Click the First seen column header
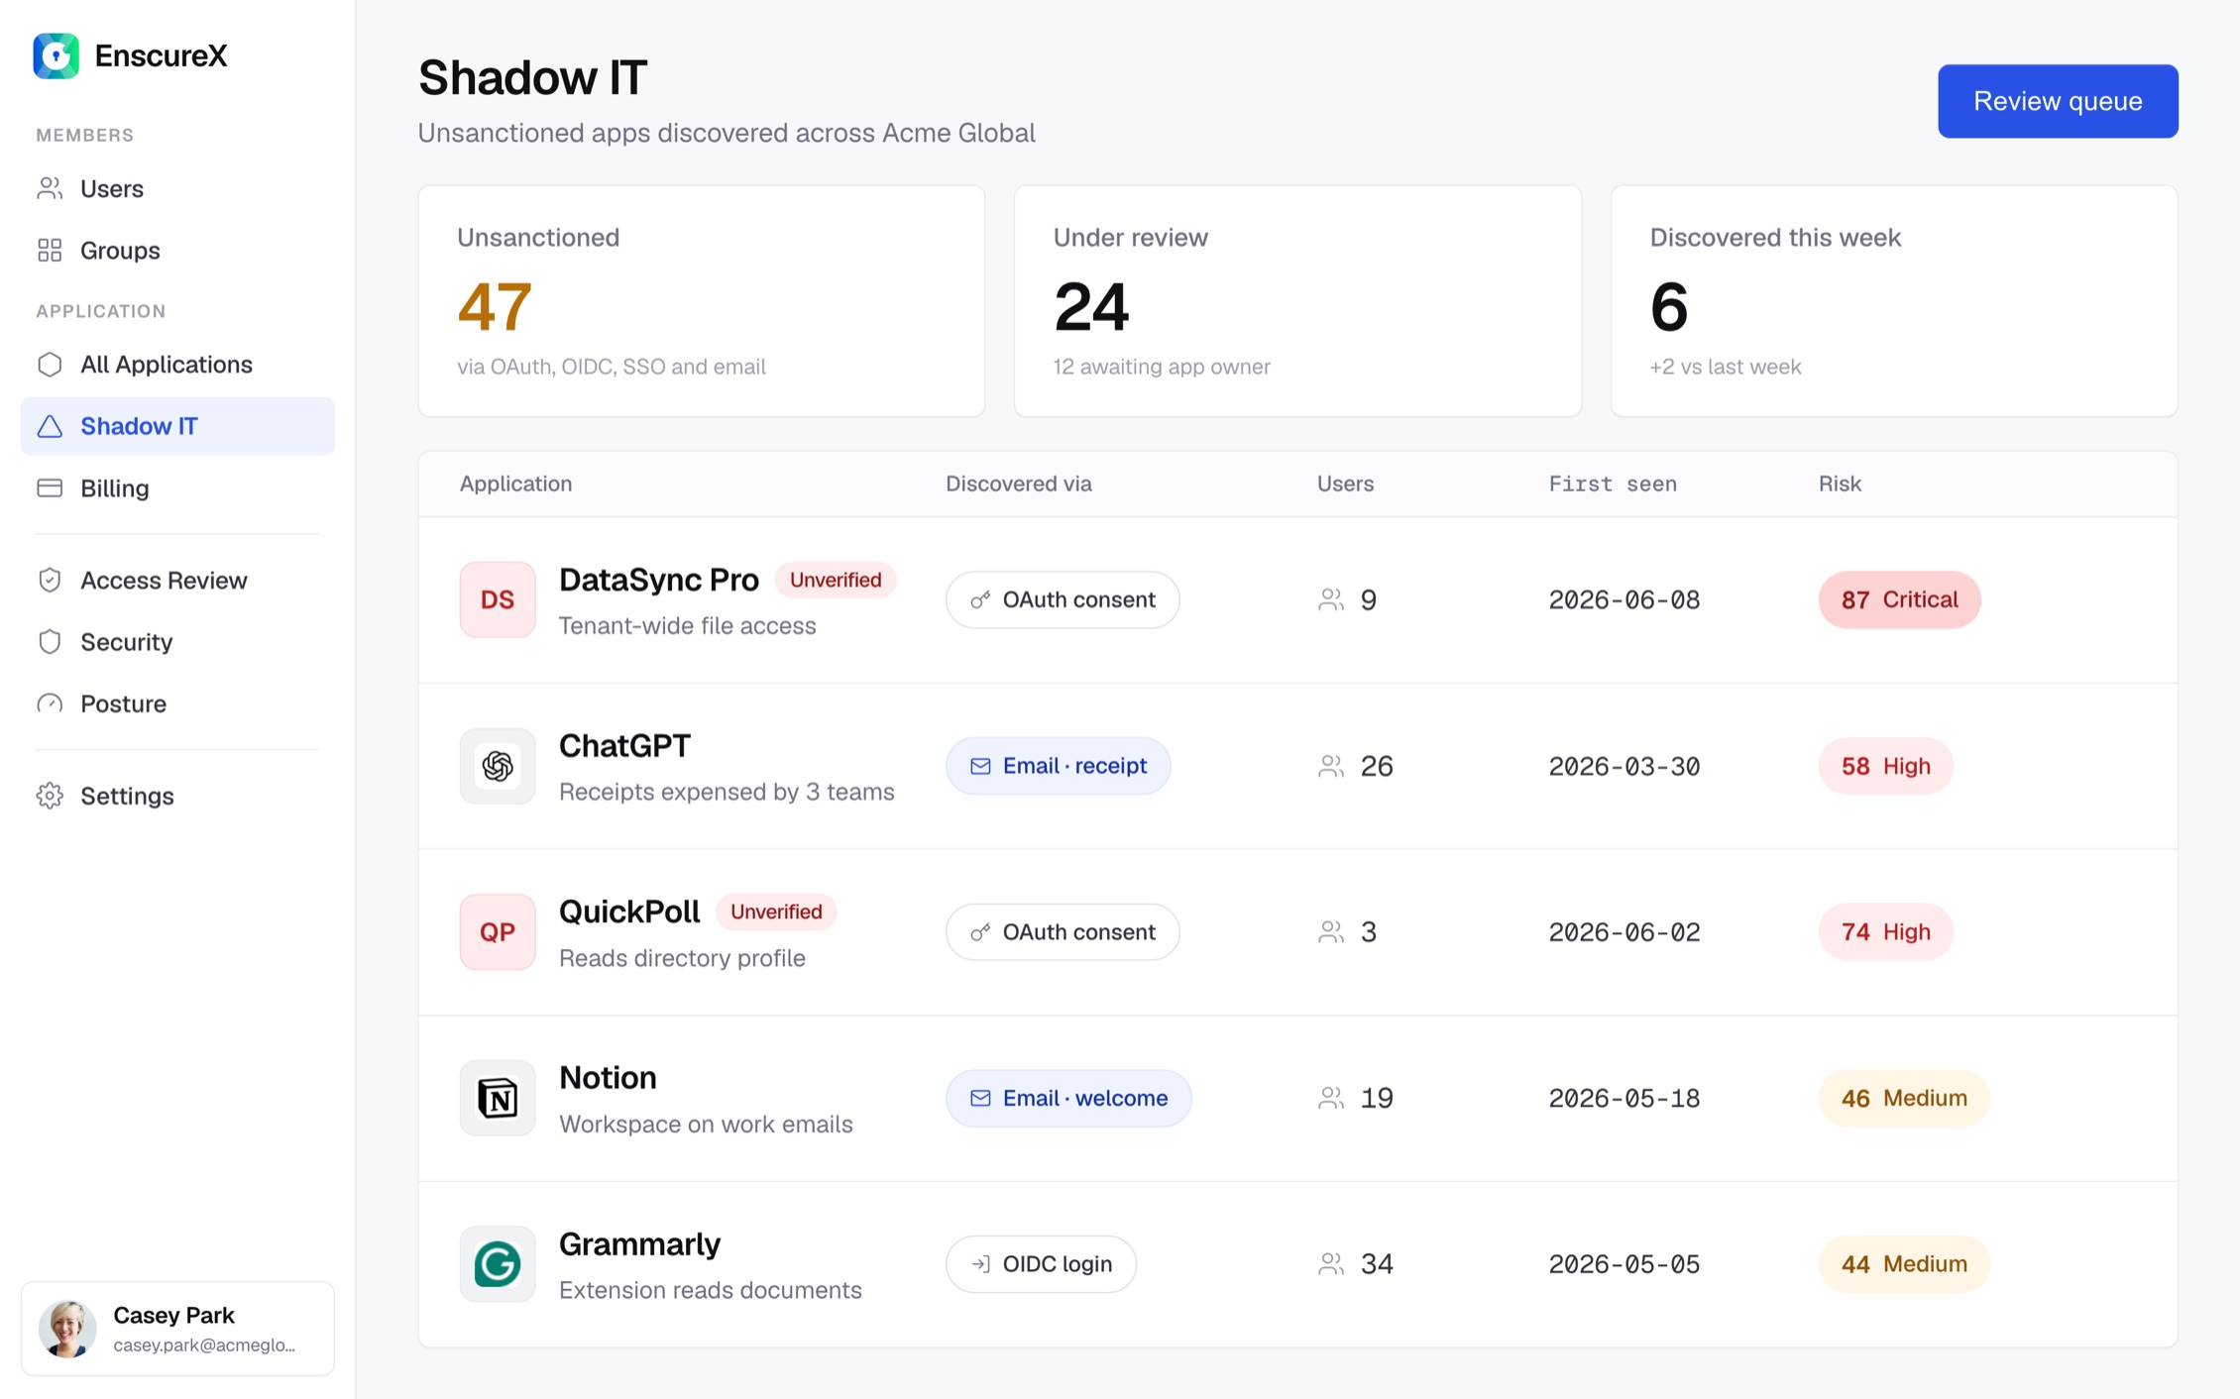The height and width of the screenshot is (1399, 2240). [1613, 484]
